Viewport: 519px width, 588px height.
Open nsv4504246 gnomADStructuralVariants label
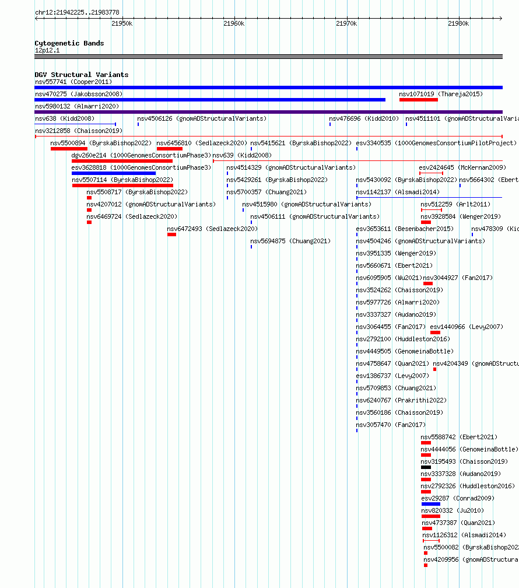(x=421, y=241)
